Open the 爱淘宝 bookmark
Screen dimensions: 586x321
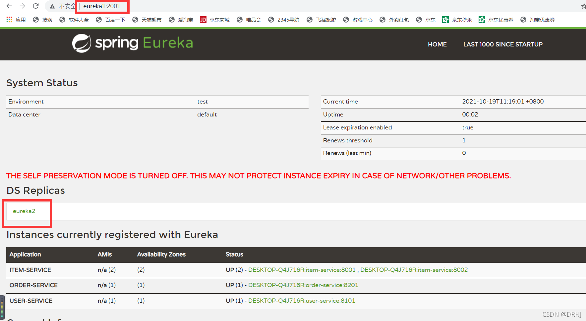tap(181, 20)
